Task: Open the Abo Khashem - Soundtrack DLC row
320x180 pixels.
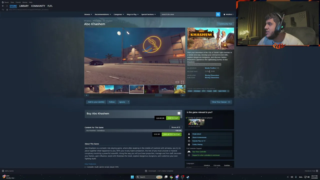Action: click(133, 130)
